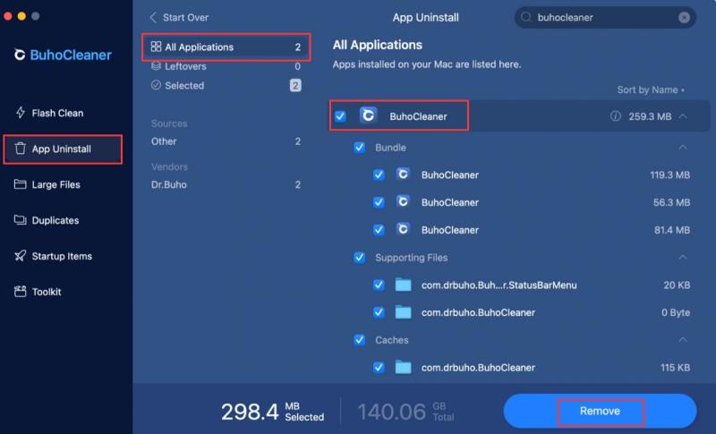Uncheck the 81.4 MB BuhoCleaner checkbox
716x434 pixels.
(379, 230)
